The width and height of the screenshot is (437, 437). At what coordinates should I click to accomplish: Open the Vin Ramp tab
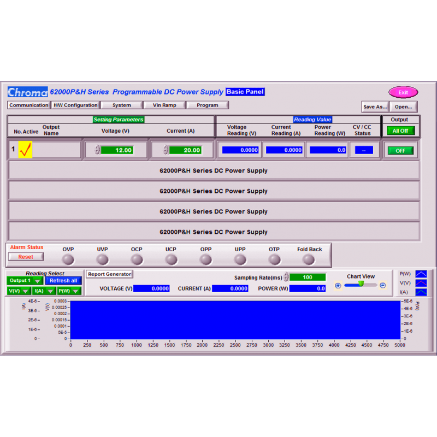[x=164, y=105]
